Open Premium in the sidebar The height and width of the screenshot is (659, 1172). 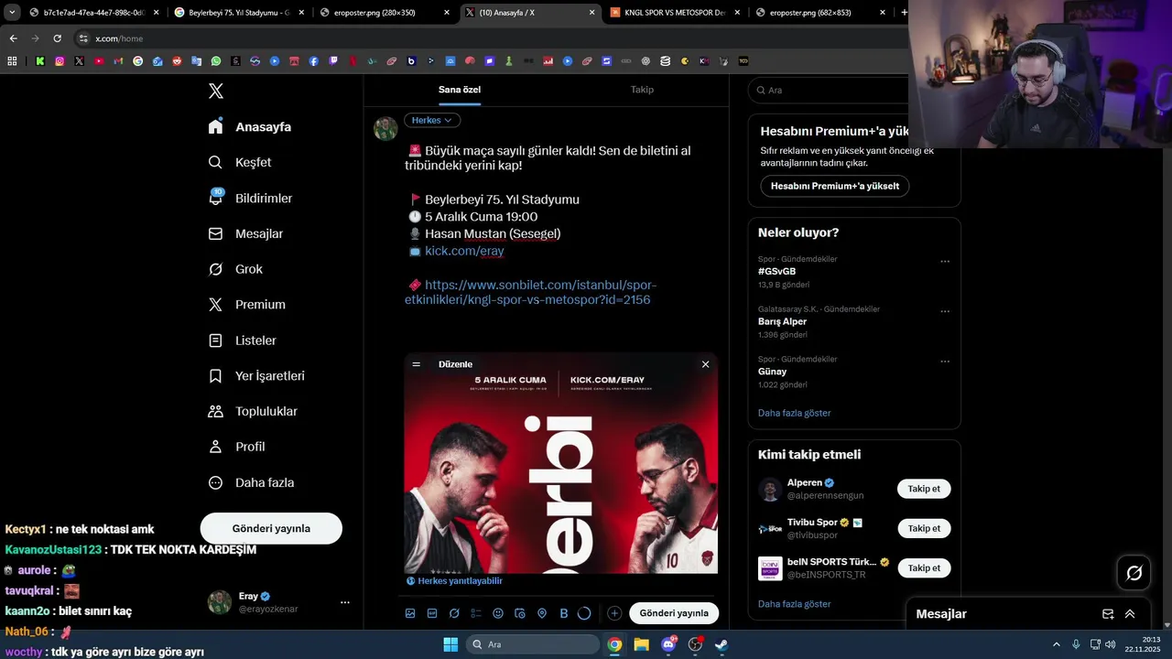coord(246,305)
